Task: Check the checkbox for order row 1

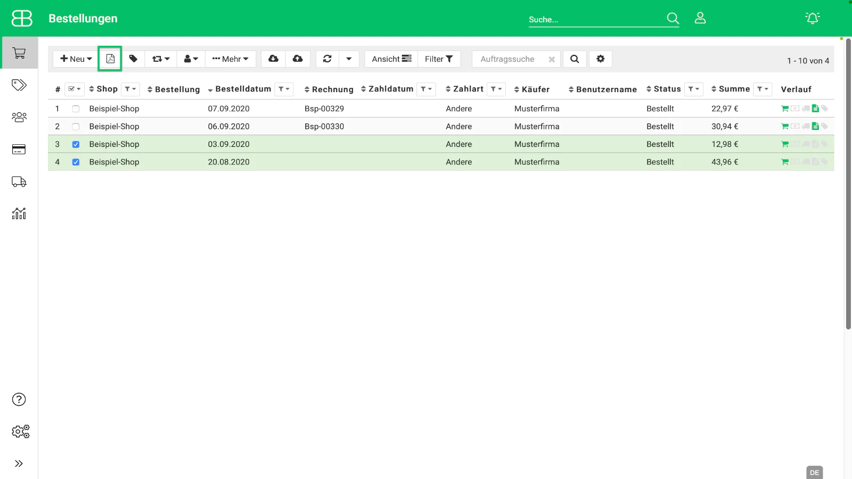Action: 76,109
